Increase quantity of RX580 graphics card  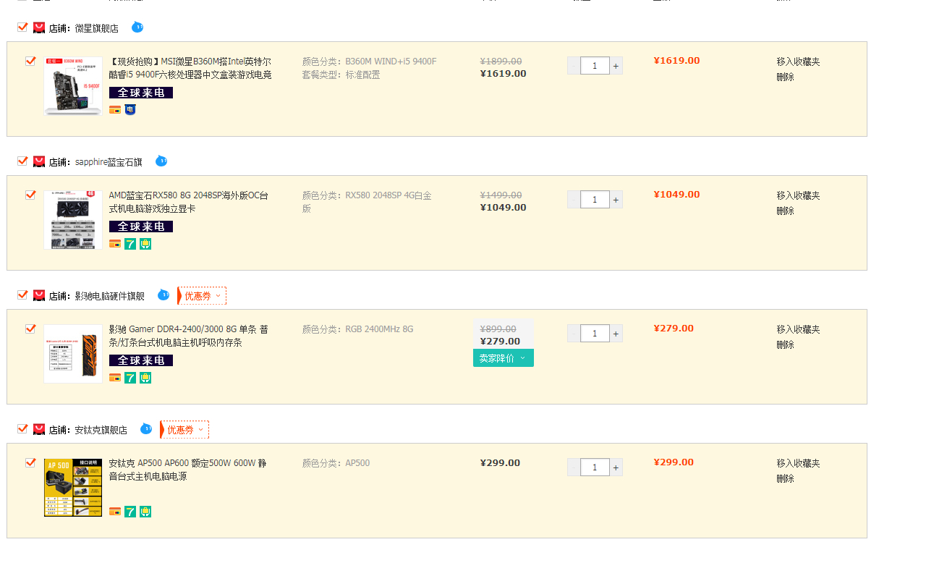[616, 200]
